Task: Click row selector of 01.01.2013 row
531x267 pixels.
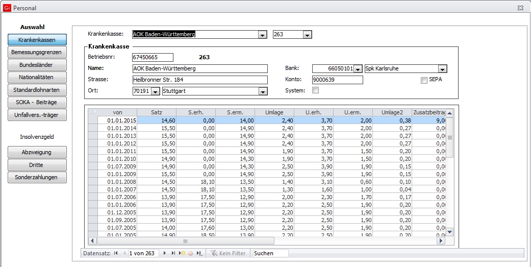Action: pos(93,135)
